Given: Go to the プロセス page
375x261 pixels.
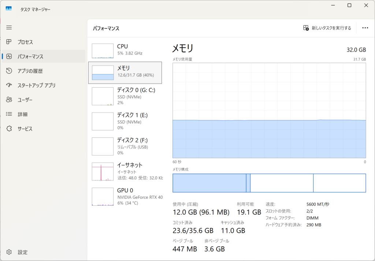Looking at the screenshot, I should pyautogui.click(x=44, y=42).
